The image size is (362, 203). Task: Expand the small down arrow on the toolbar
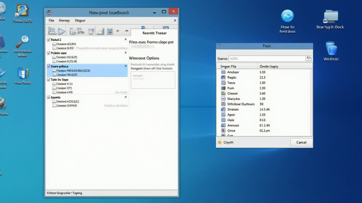coord(118,31)
